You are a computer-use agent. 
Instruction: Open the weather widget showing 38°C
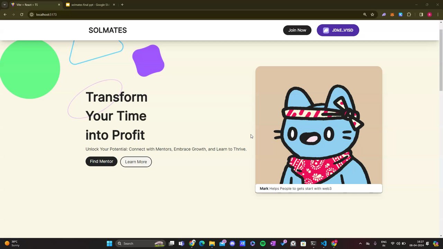(x=12, y=243)
